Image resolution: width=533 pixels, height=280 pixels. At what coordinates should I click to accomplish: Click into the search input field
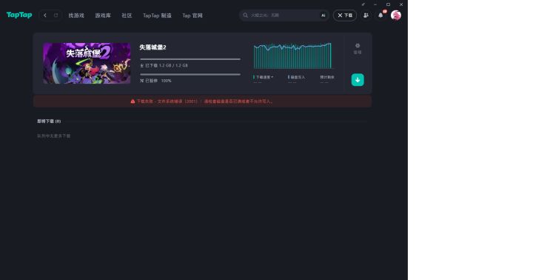(x=284, y=16)
